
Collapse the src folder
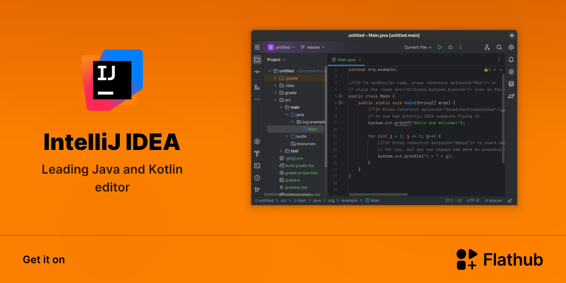[275, 100]
